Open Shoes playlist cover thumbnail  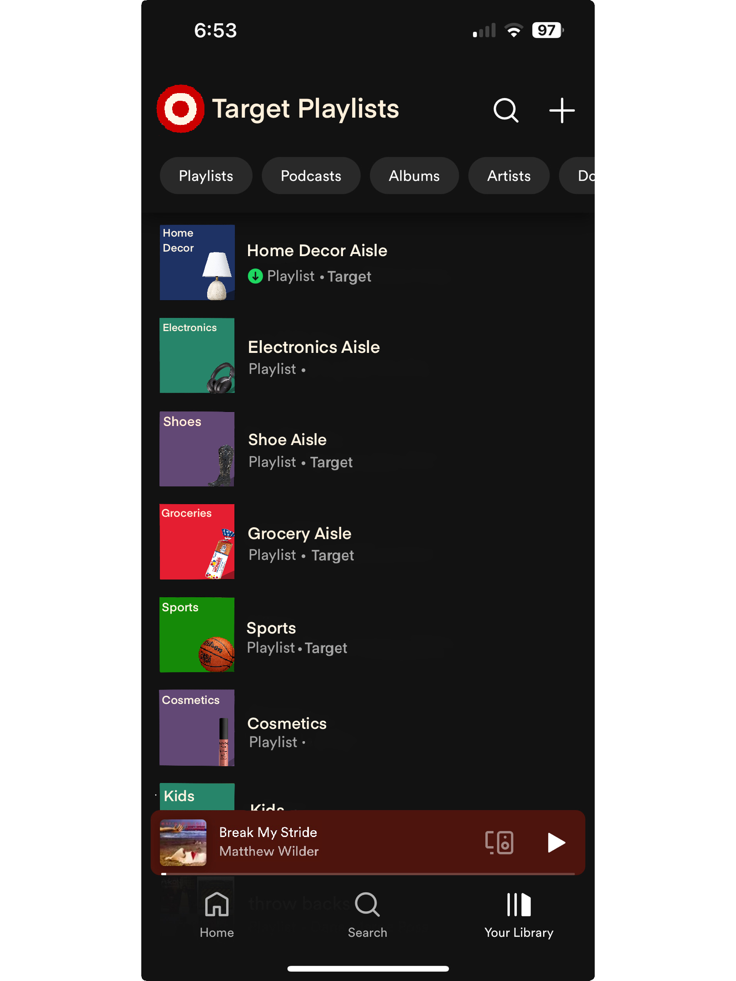[197, 449]
